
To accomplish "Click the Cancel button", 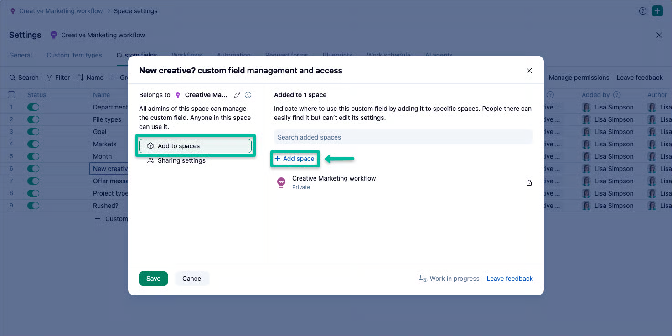I will (x=192, y=279).
